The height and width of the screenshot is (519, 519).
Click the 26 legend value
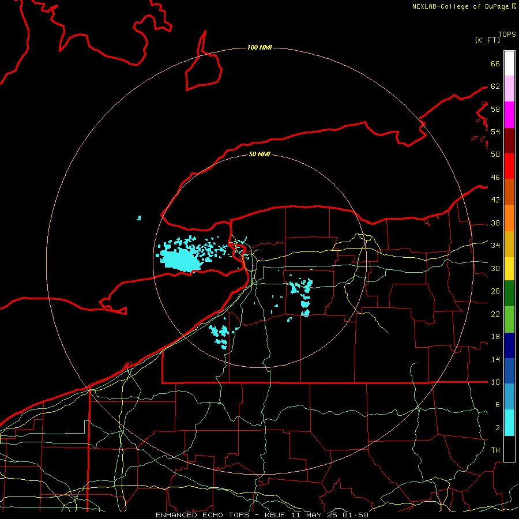(495, 291)
